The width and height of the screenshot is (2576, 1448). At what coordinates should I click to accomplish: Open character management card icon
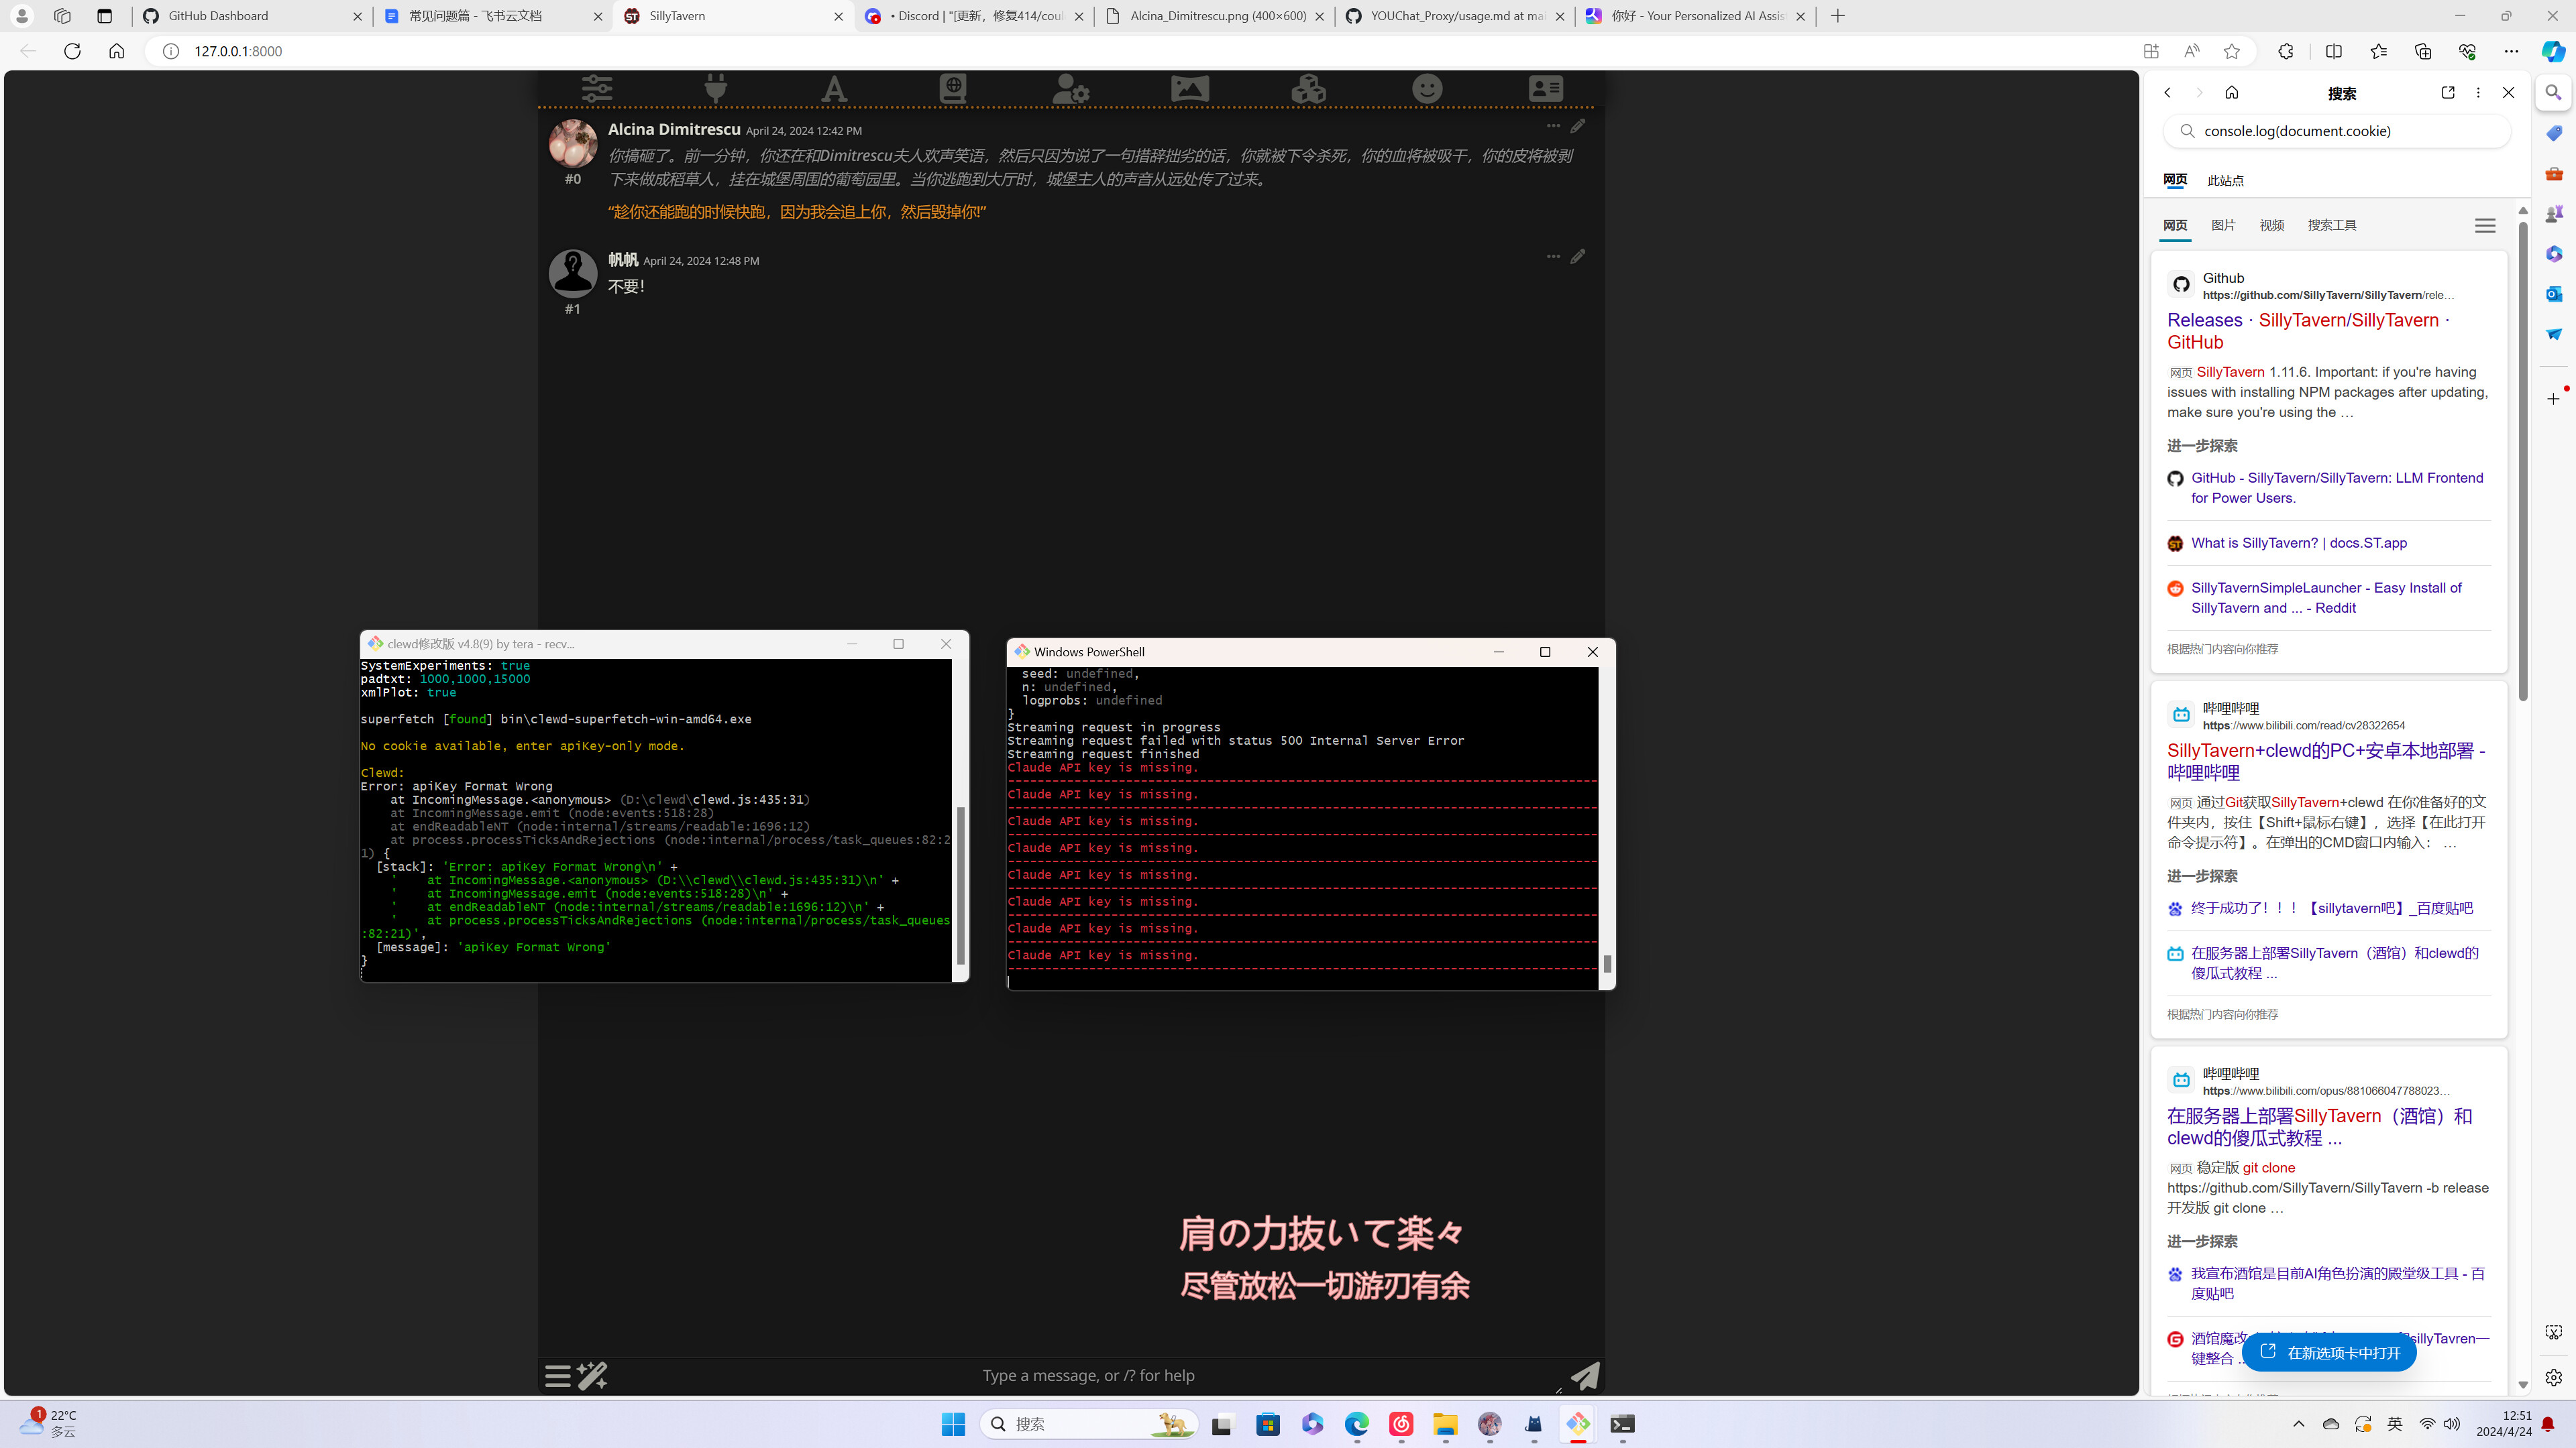click(x=1545, y=89)
